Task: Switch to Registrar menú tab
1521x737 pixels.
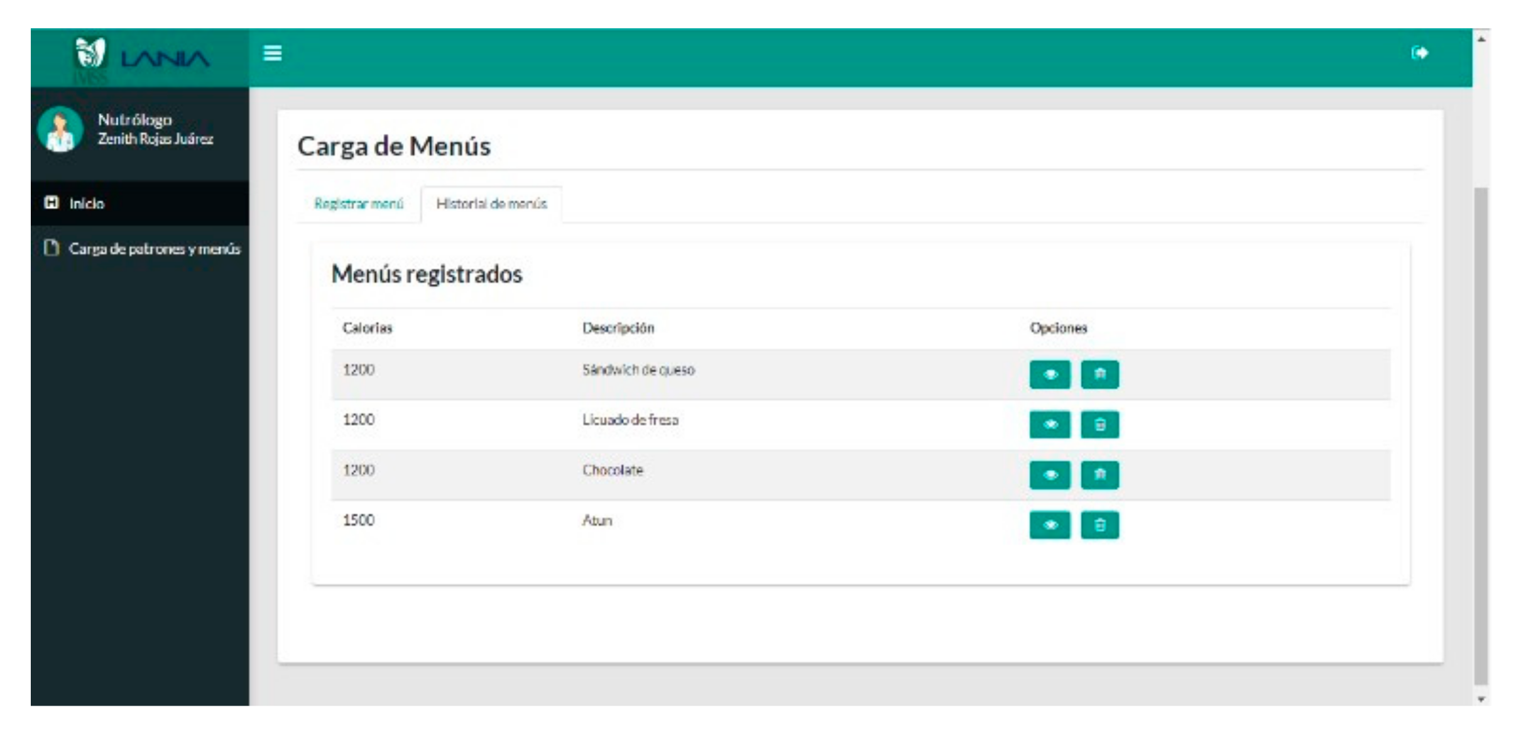Action: 359,204
